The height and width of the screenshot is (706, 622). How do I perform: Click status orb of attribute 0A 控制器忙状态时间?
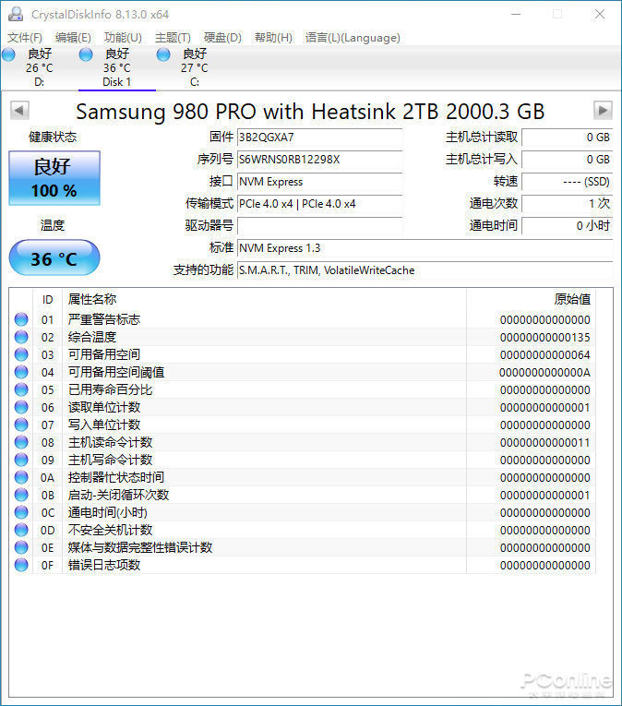coord(21,477)
